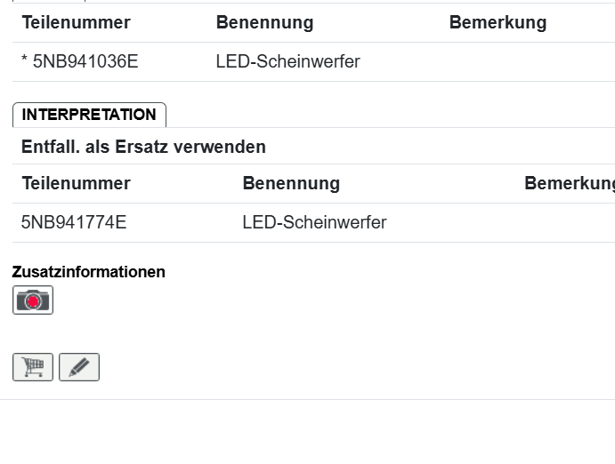Screen dimensions: 615x464
Task: Select LED-Scheinwerfer name beside 5NB941036E
Action: point(287,62)
